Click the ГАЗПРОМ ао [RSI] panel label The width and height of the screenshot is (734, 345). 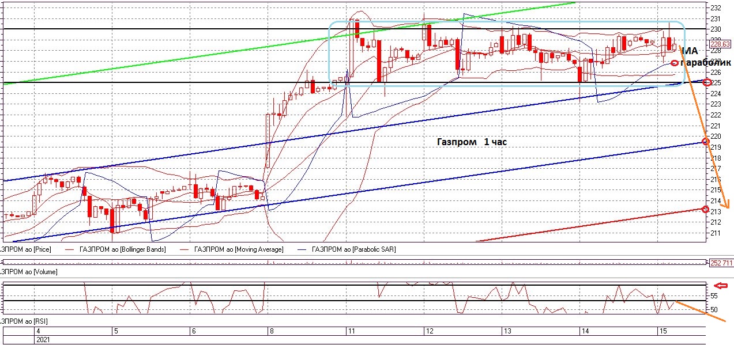24,321
